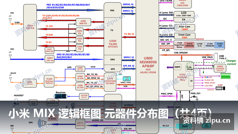Image resolution: width=238 pixels, height=134 pixels.
Task: Click the WLAN antenna symbol
Action: [10, 80]
